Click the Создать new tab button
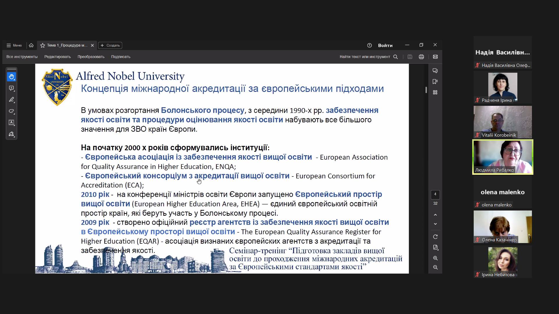The image size is (559, 314). click(x=110, y=45)
